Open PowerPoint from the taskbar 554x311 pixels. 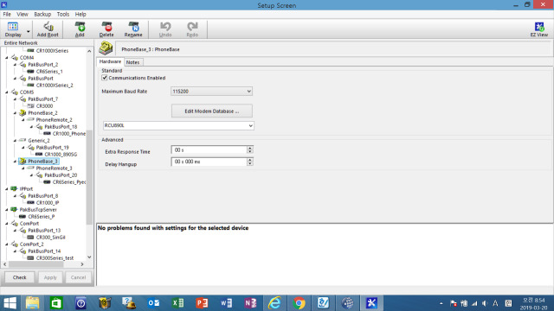coord(202,303)
